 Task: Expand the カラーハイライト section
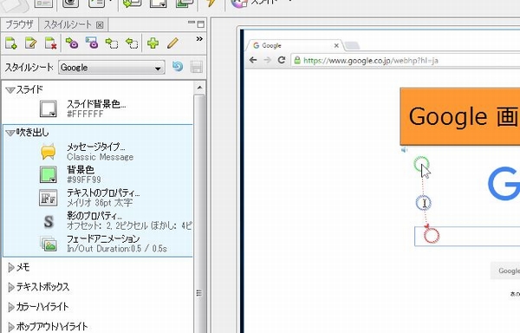point(11,307)
